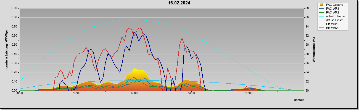Screen dimensions: 359x110
Task: Click the chart title 16.02.2024
Action: click(x=179, y=3)
